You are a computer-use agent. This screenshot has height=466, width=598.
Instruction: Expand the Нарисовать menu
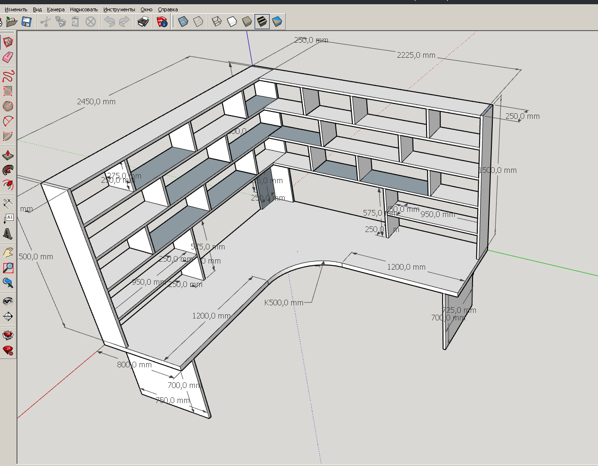coord(84,9)
